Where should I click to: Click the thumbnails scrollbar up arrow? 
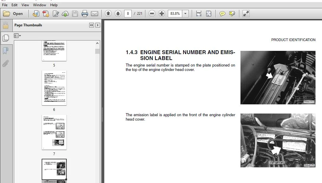coord(97,43)
